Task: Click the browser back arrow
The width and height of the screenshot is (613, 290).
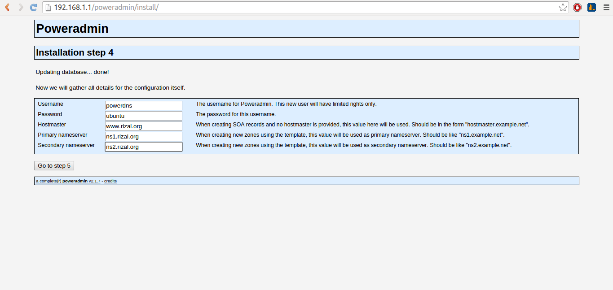Action: [7, 7]
